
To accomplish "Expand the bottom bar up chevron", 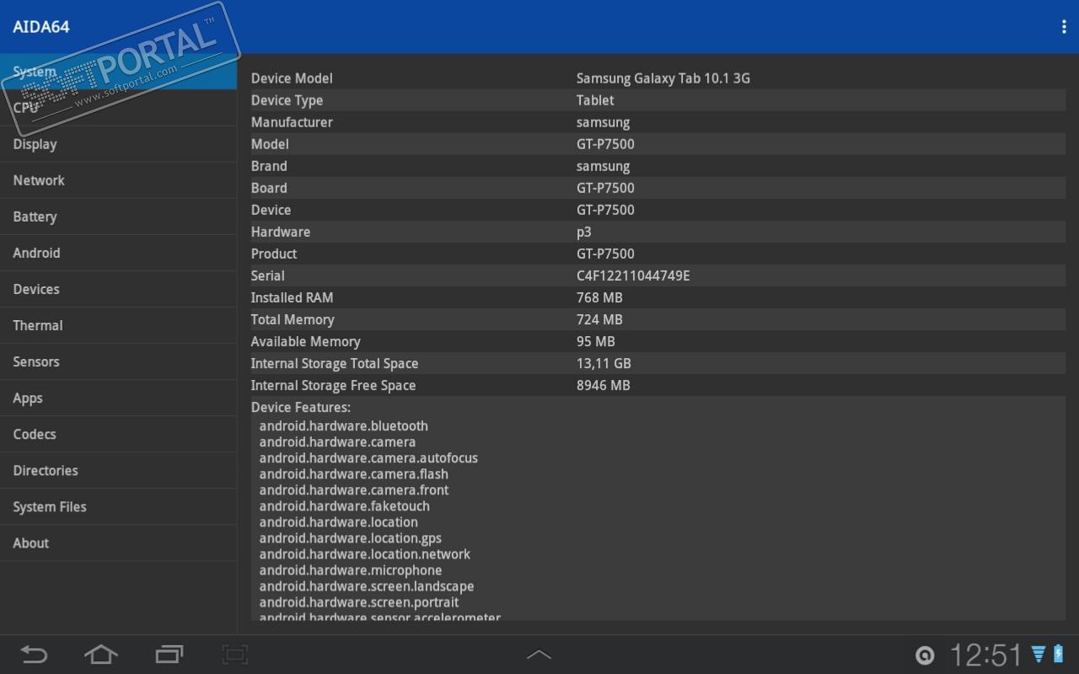I will tap(539, 655).
